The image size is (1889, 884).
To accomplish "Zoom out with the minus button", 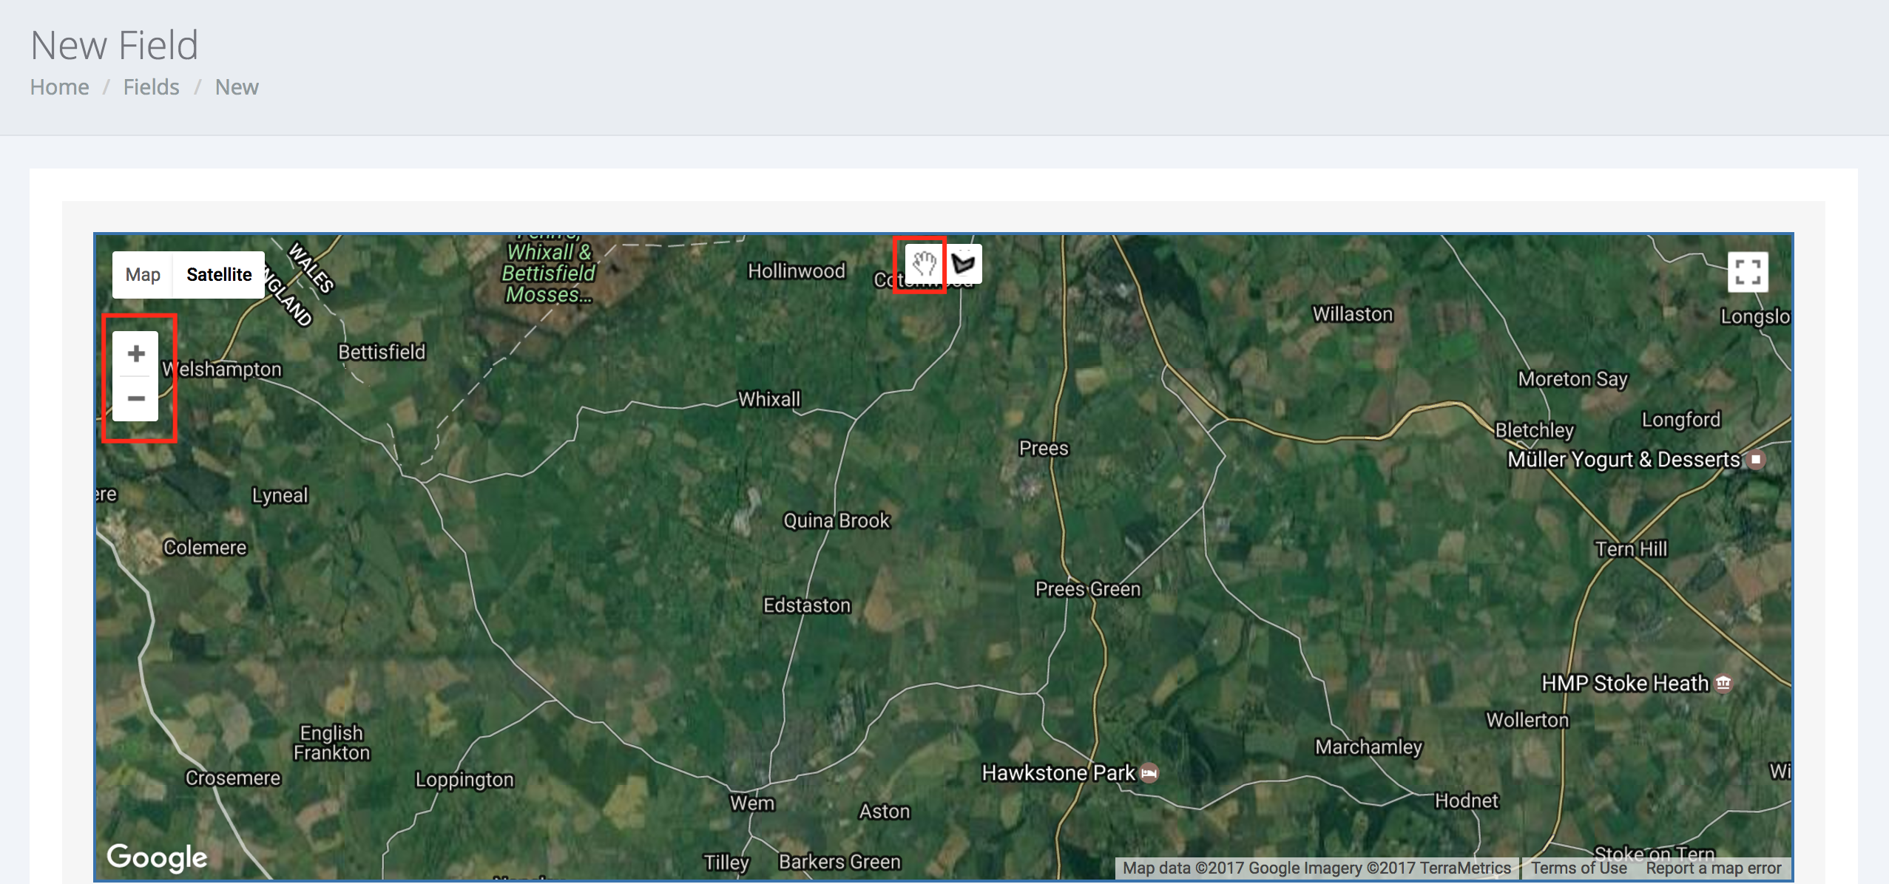I will click(135, 399).
